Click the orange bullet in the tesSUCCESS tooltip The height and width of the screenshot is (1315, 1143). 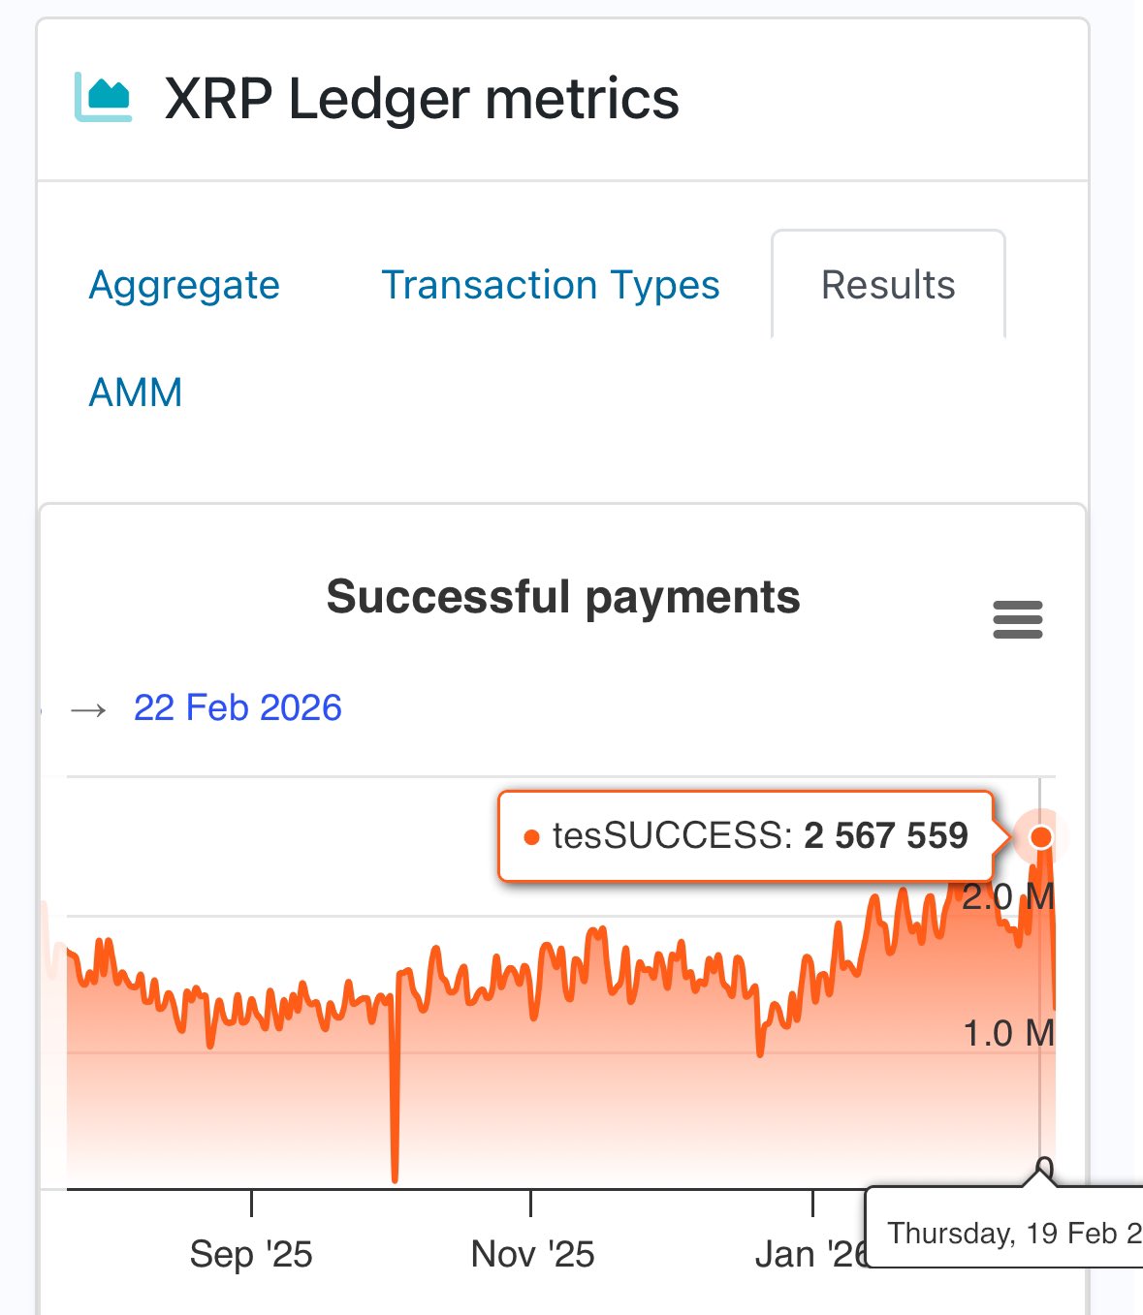click(530, 837)
